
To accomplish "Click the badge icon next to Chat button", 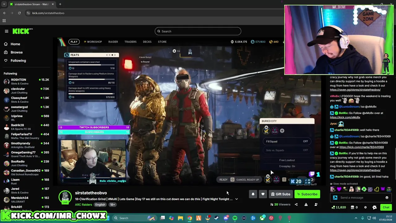I will [x=375, y=207].
